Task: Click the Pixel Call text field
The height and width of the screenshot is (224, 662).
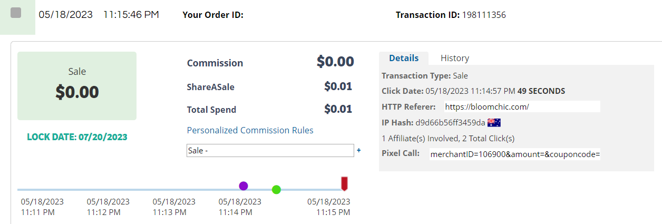Action: point(514,154)
